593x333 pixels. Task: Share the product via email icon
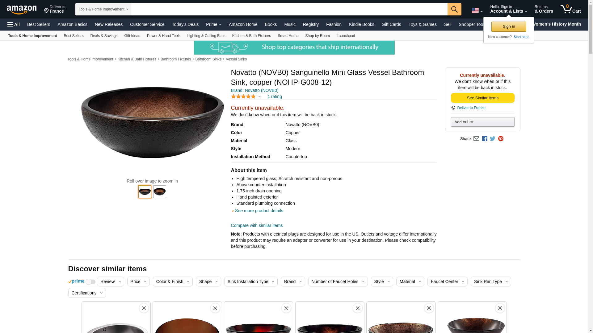click(476, 139)
